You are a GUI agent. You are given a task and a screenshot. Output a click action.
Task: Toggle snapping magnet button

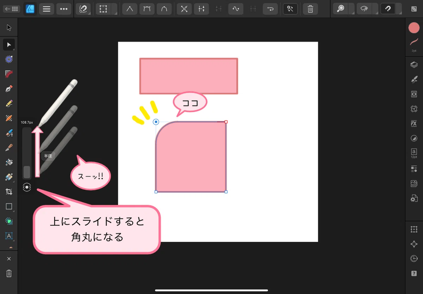388,9
